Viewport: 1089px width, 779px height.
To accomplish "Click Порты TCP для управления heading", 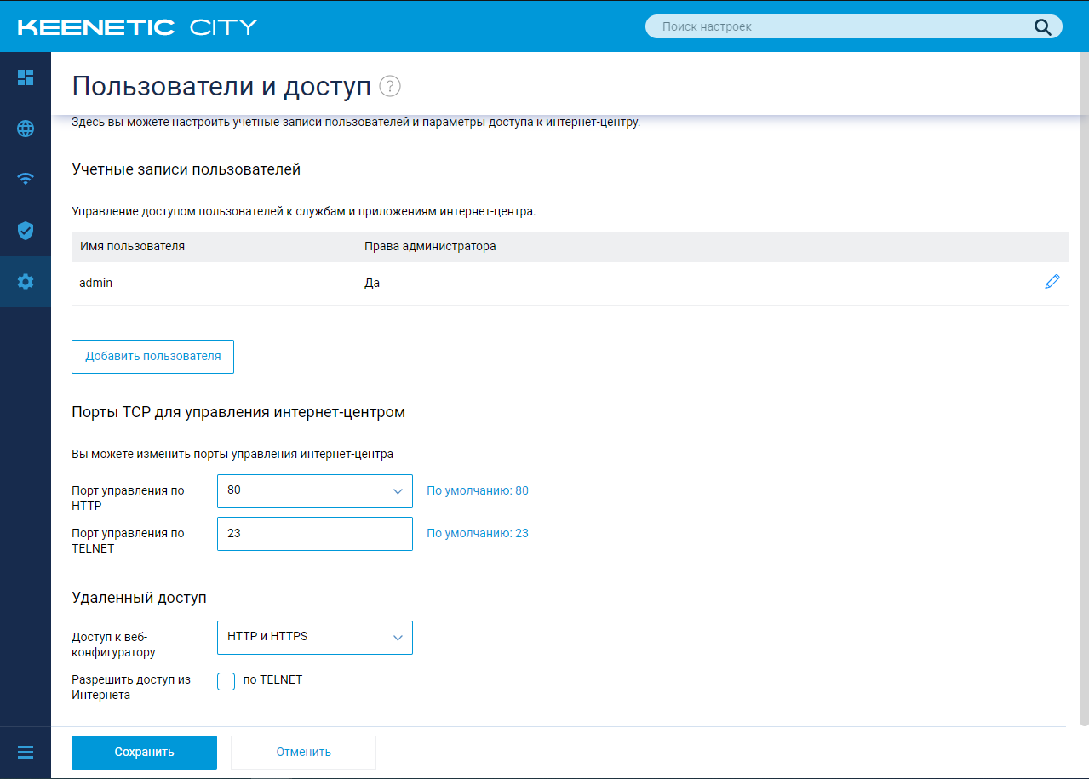I will coord(238,412).
